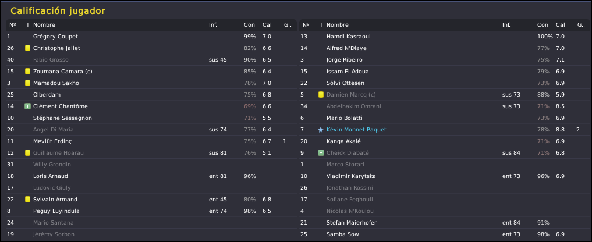Sort right table by Con column
This screenshot has width=592, height=242.
[x=543, y=25]
